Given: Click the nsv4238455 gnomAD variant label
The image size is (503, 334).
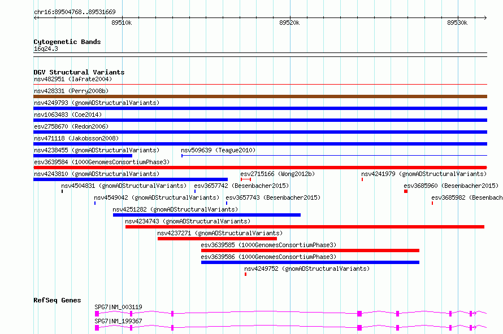Looking at the screenshot, I should (x=97, y=150).
